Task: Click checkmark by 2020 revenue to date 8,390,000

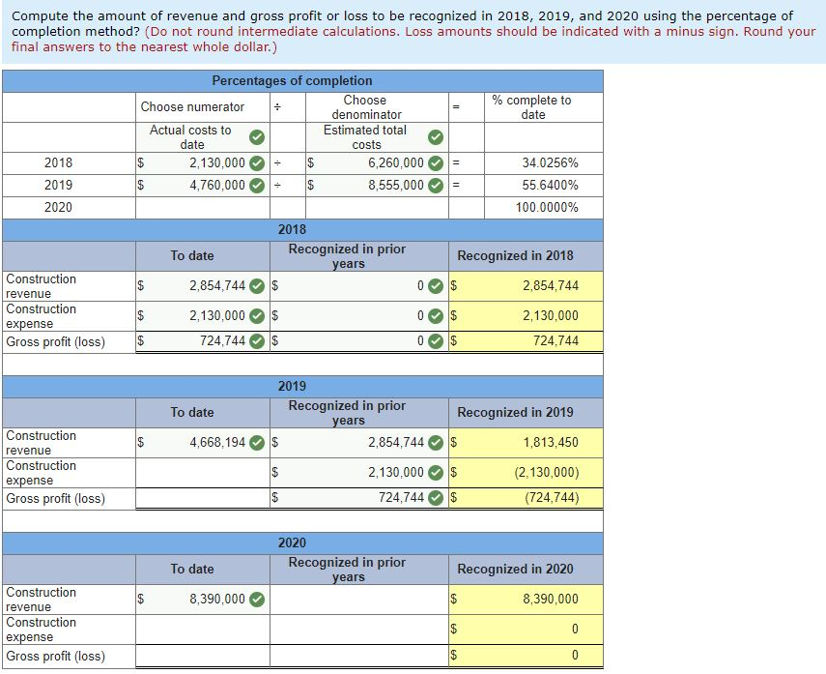Action: tap(257, 600)
